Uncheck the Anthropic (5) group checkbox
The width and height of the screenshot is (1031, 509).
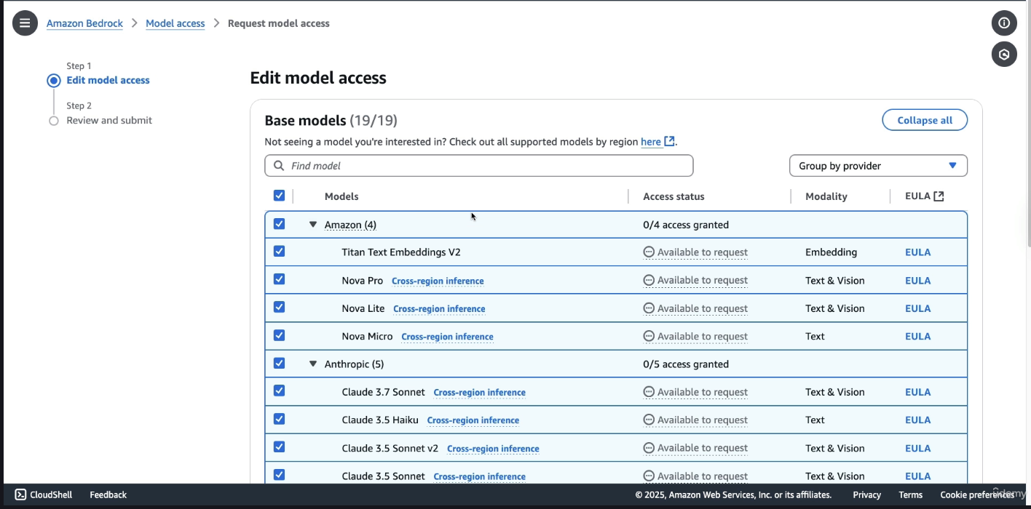279,364
